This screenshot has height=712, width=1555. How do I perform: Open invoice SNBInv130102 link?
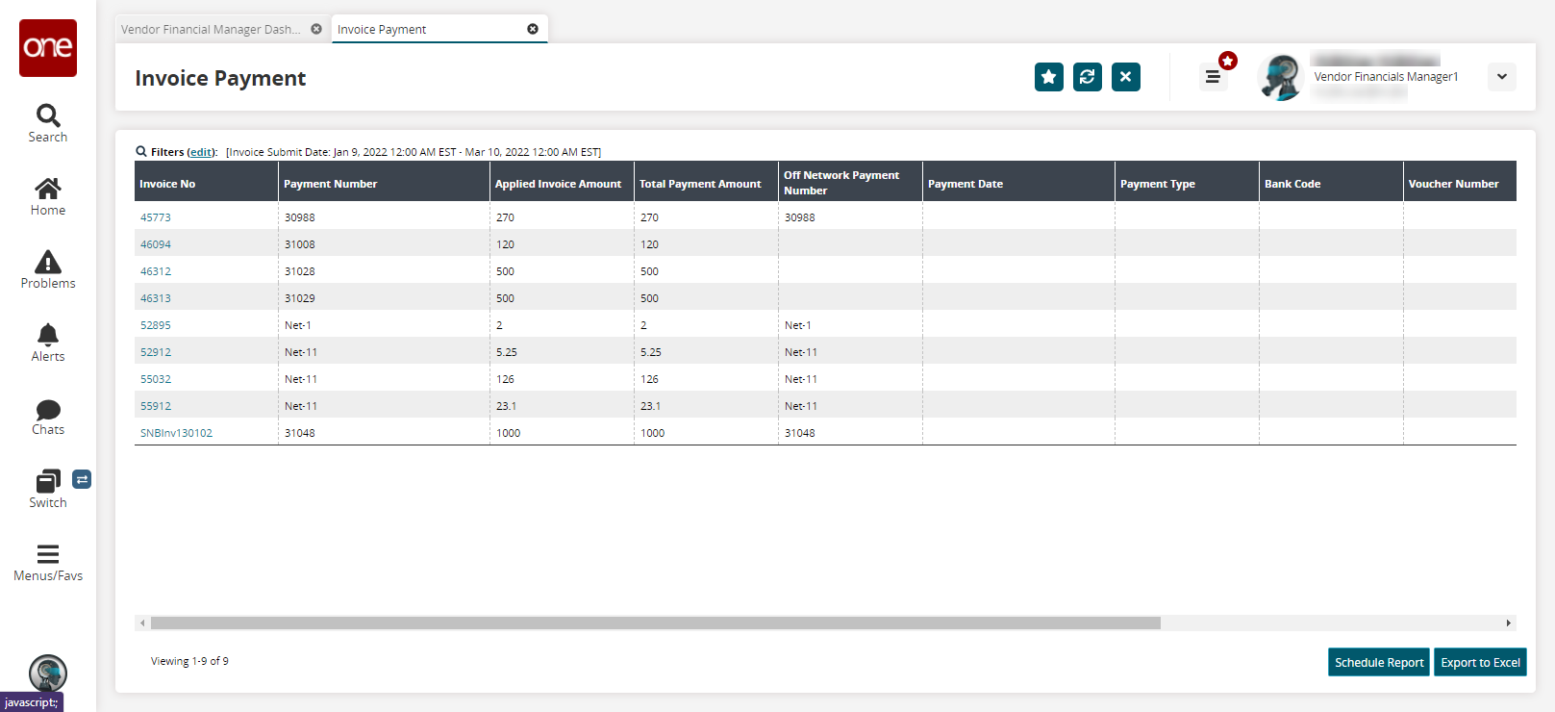click(176, 433)
